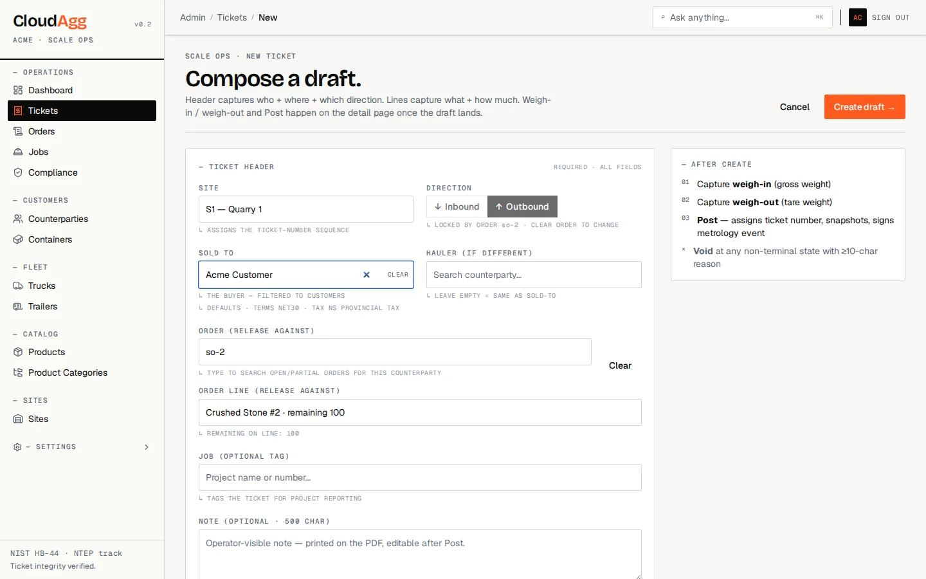The width and height of the screenshot is (926, 579).
Task: Click the AC user avatar badge
Action: coord(858,17)
